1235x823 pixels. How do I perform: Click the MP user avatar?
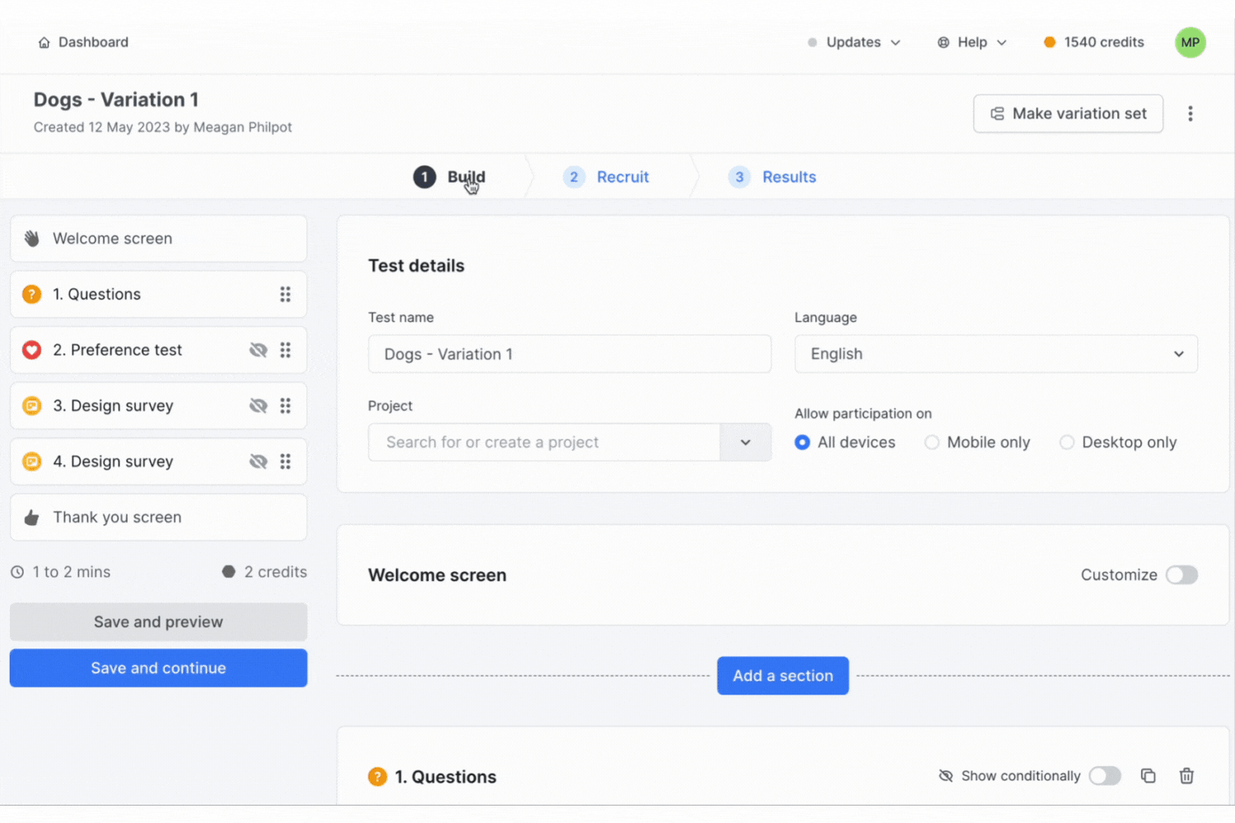[1190, 43]
